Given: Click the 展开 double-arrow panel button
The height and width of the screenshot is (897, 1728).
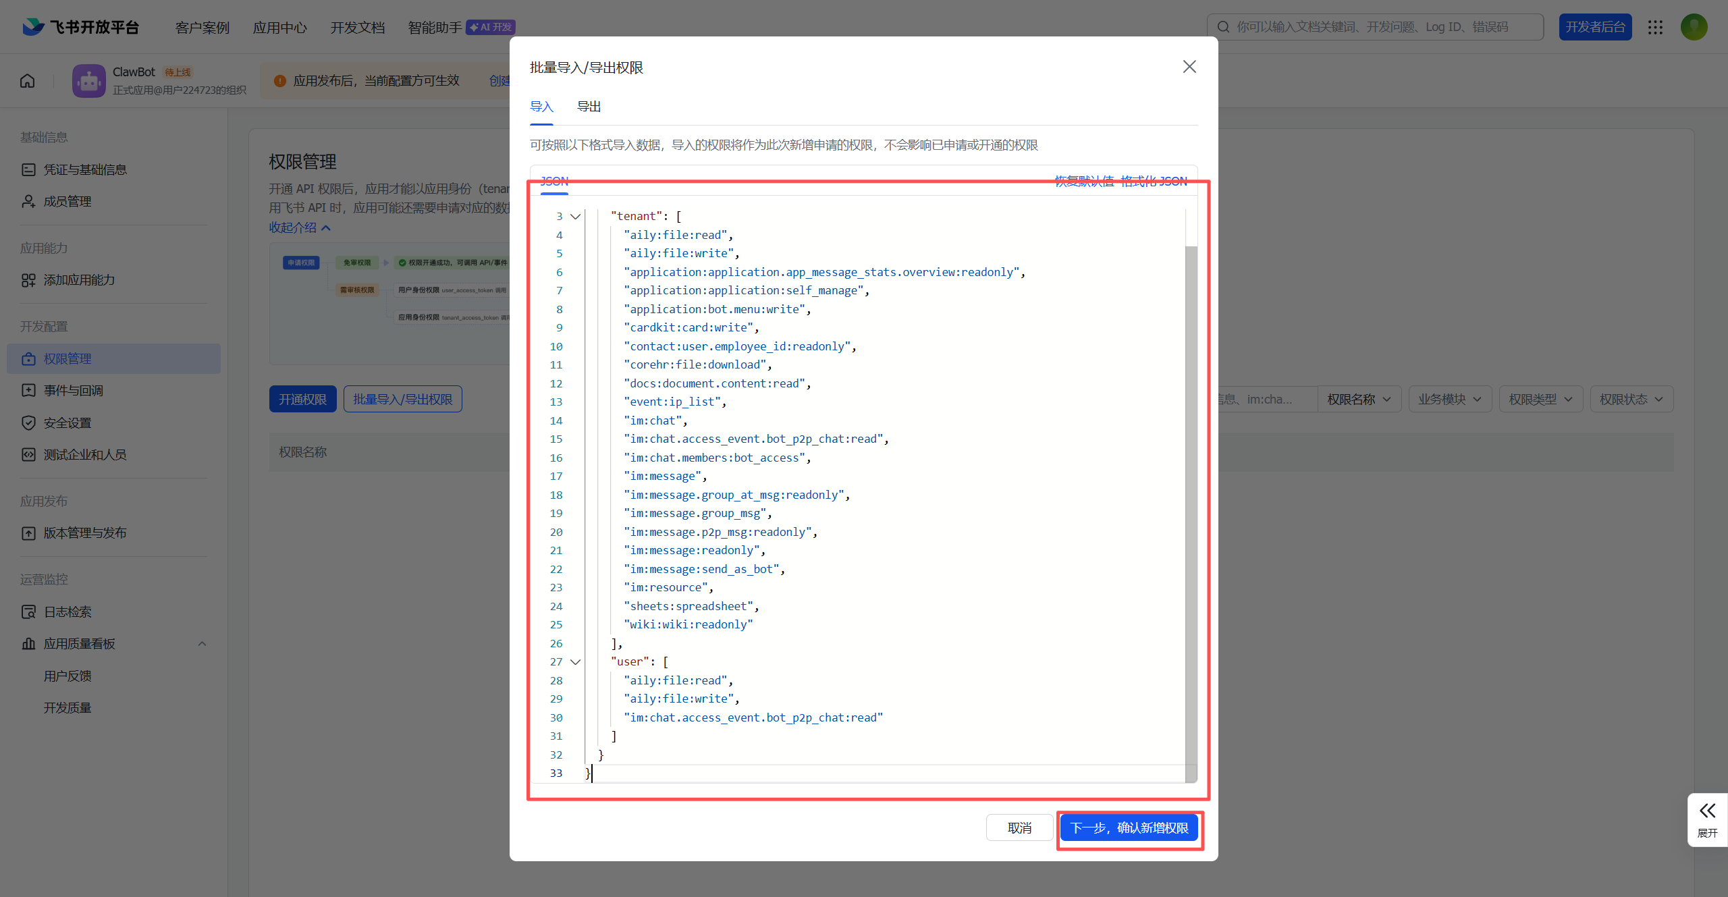Looking at the screenshot, I should pyautogui.click(x=1707, y=819).
